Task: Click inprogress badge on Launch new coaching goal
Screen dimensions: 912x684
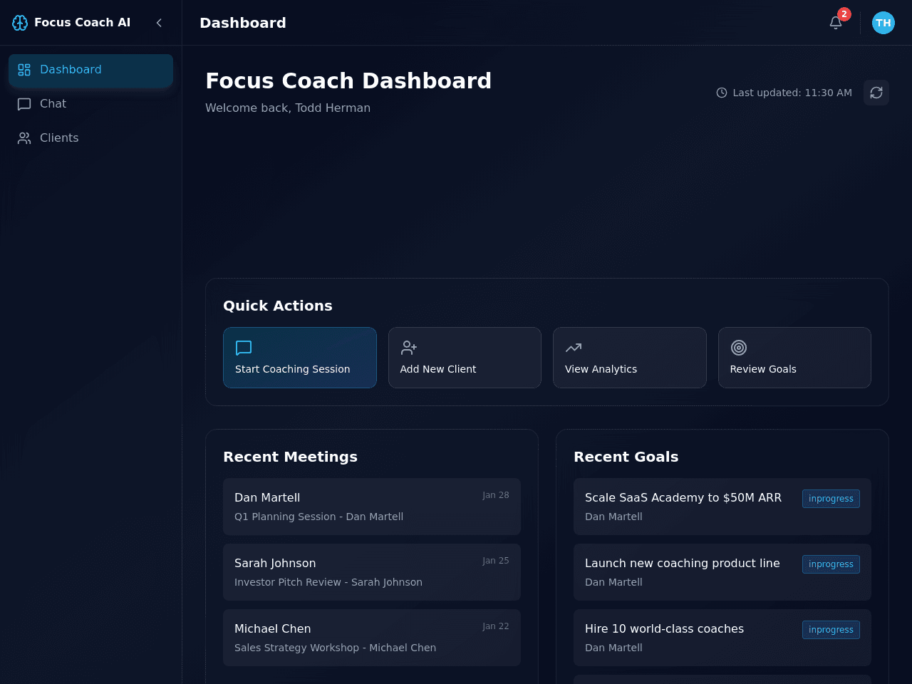Action: tap(831, 564)
